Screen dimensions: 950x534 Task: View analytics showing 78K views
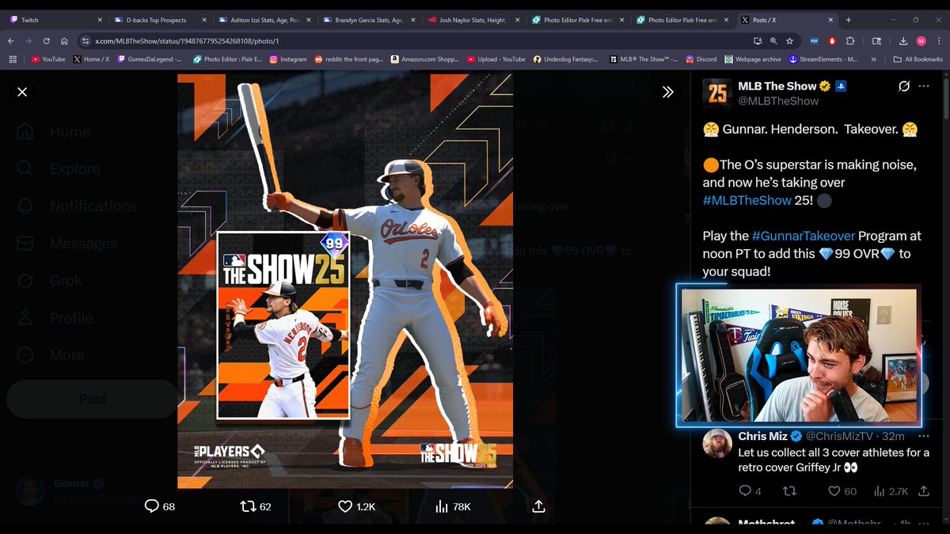(x=454, y=506)
